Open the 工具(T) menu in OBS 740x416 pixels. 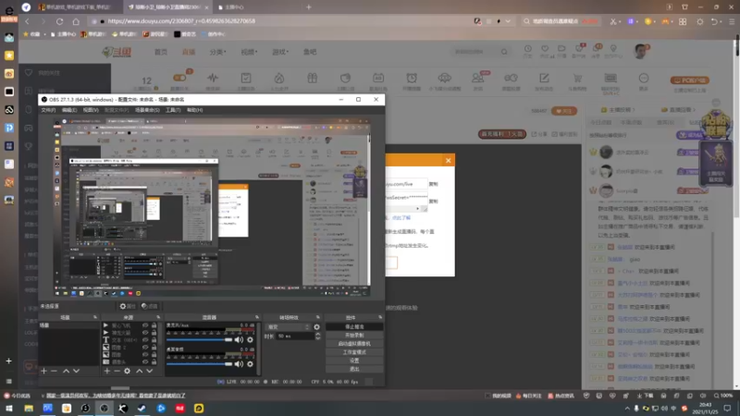[x=173, y=110]
